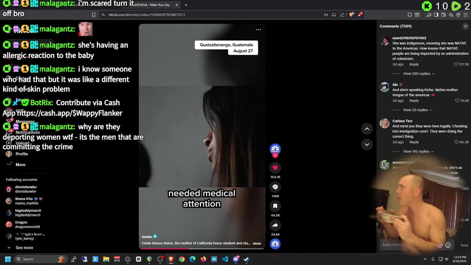Open the Brave Rewards triangle icon
471x265 pixels.
360,15
